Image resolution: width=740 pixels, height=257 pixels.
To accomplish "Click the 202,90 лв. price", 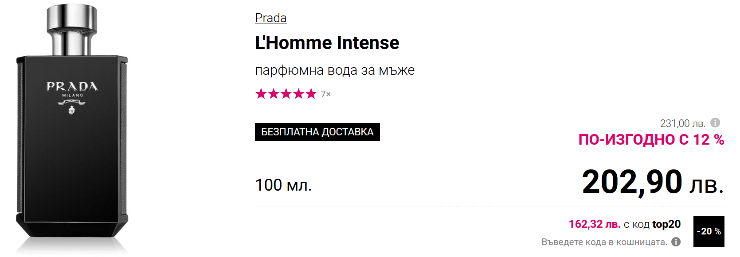I will [652, 182].
